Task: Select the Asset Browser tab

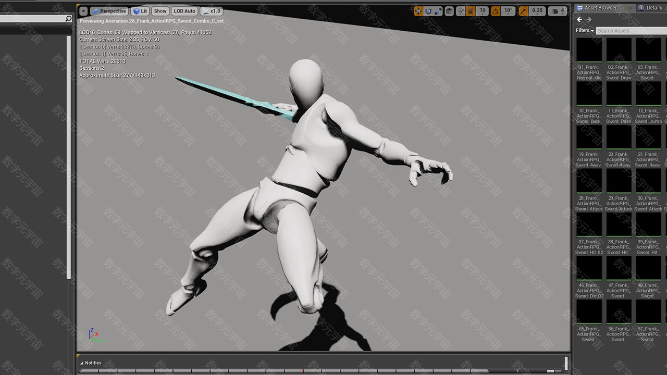Action: point(600,8)
